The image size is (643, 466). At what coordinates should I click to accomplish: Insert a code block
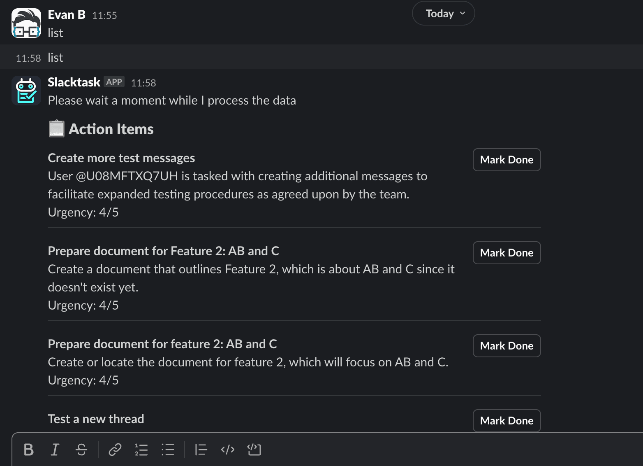[x=254, y=450]
